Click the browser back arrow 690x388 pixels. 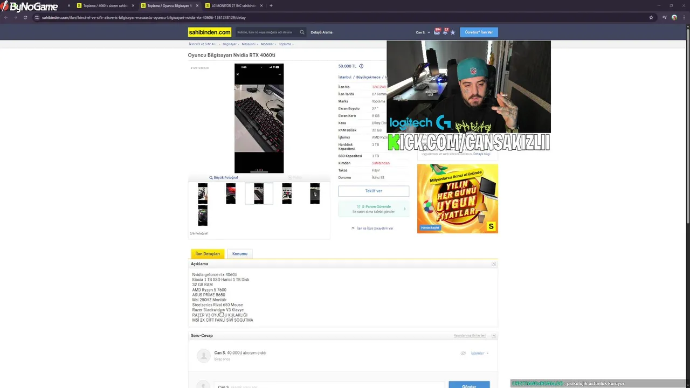pos(6,17)
